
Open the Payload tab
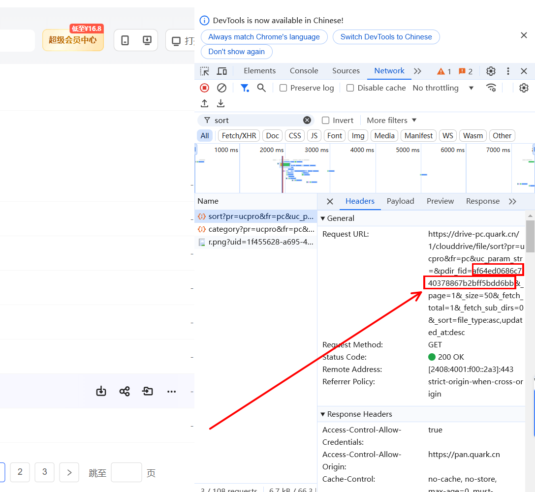click(400, 201)
